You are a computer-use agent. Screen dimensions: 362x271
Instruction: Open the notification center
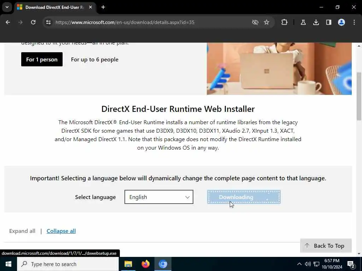[x=351, y=264]
